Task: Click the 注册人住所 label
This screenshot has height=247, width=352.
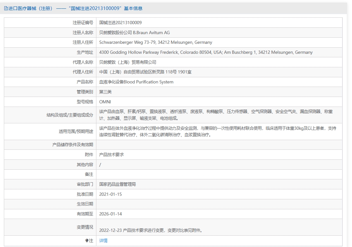Action: (x=83, y=43)
